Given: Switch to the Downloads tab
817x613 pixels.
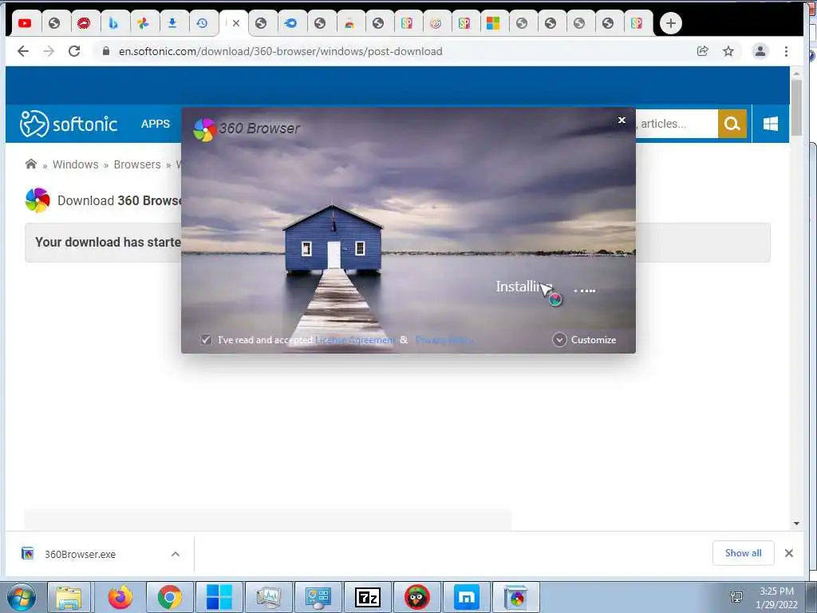Looking at the screenshot, I should point(172,23).
